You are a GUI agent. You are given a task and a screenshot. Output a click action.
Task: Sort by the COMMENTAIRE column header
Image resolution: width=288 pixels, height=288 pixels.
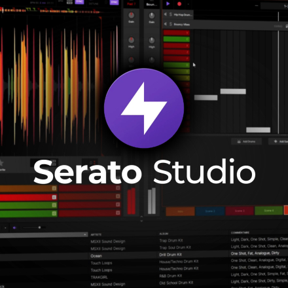pyautogui.click(x=240, y=232)
